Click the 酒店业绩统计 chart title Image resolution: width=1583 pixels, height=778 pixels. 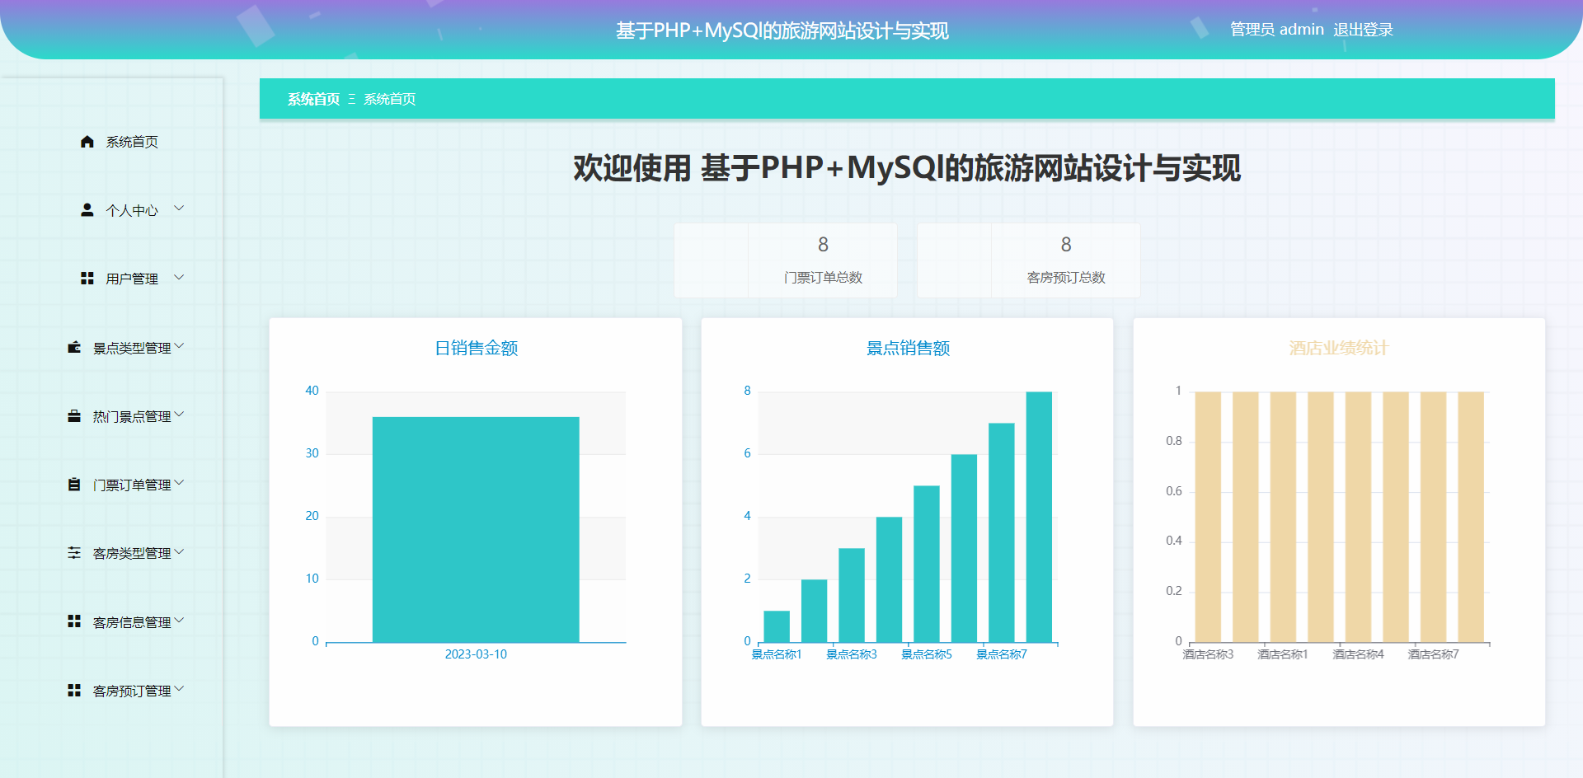pos(1339,348)
